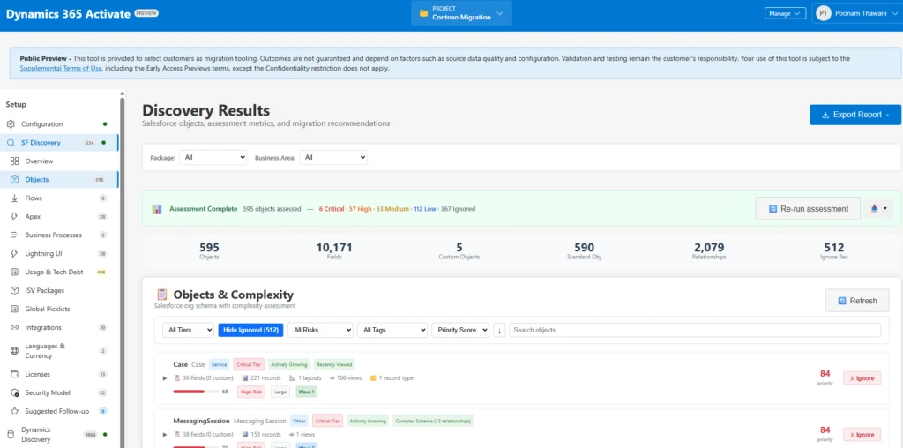
Task: Click the Objects cube icon in sidebar
Action: tap(14, 179)
